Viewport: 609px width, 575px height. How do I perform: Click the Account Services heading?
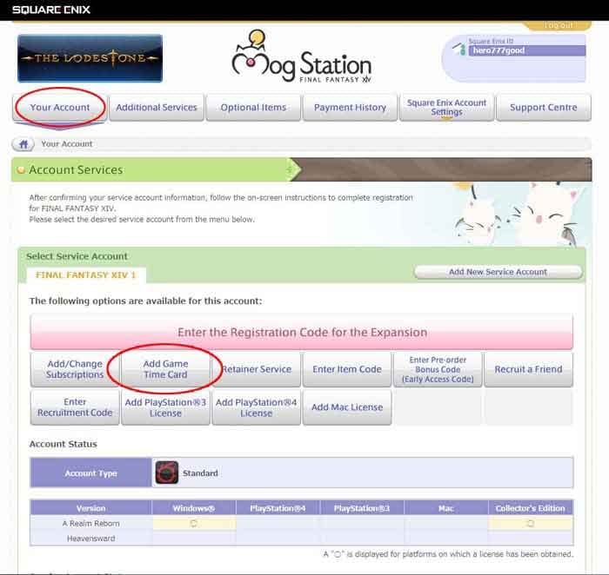(76, 170)
